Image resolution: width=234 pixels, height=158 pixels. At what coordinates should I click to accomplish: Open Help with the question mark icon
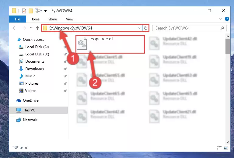(227, 19)
